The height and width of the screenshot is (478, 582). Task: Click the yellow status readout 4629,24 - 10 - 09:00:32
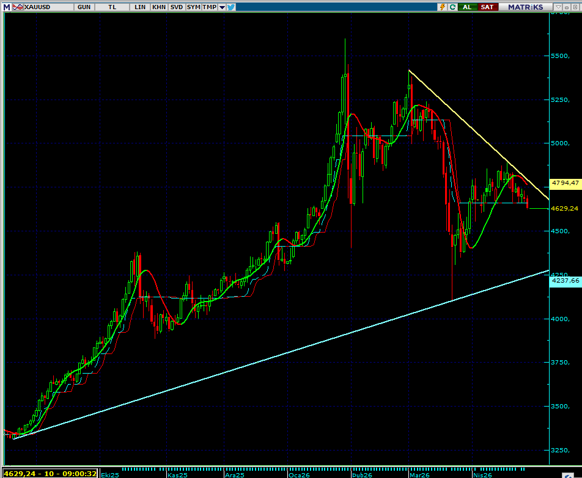tap(51, 474)
